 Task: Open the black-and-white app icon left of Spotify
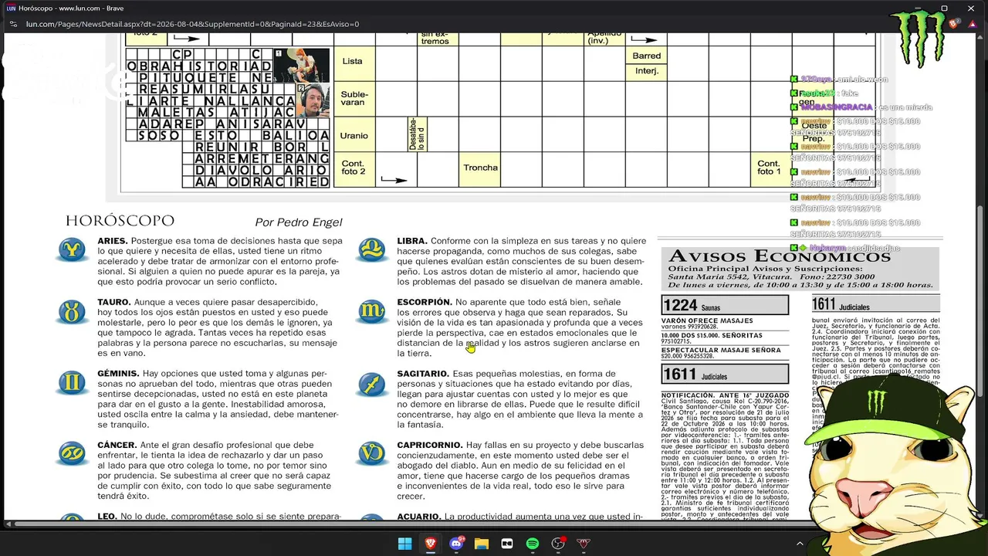(x=507, y=544)
